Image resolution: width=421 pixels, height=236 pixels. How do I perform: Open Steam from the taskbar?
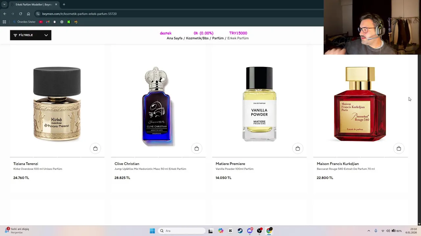[240, 231]
